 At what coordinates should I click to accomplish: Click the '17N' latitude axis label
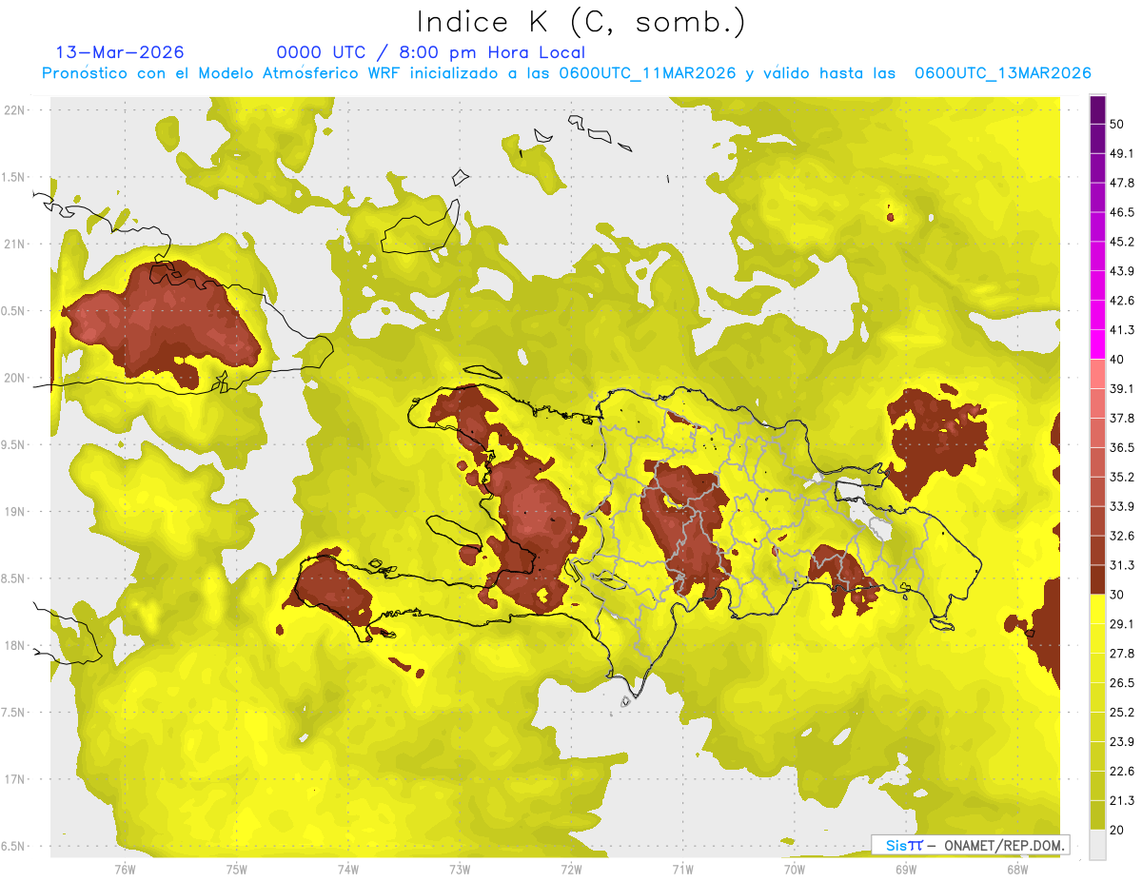pos(14,779)
